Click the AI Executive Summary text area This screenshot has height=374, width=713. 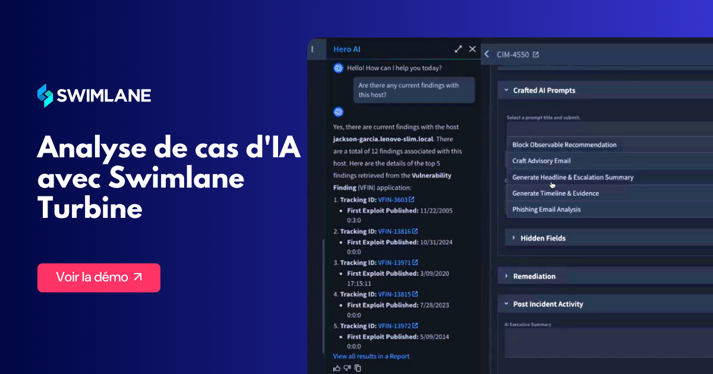(x=606, y=343)
